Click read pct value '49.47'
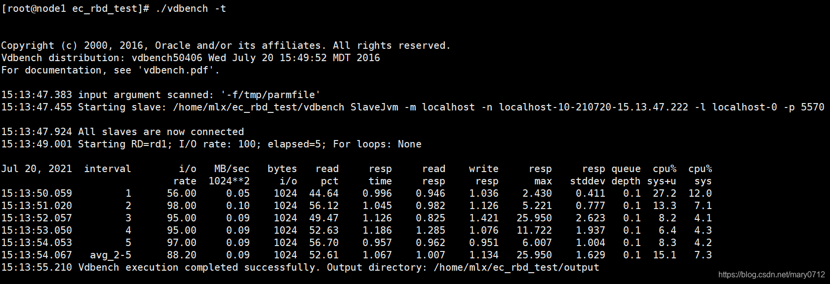The width and height of the screenshot is (830, 284). [x=324, y=218]
